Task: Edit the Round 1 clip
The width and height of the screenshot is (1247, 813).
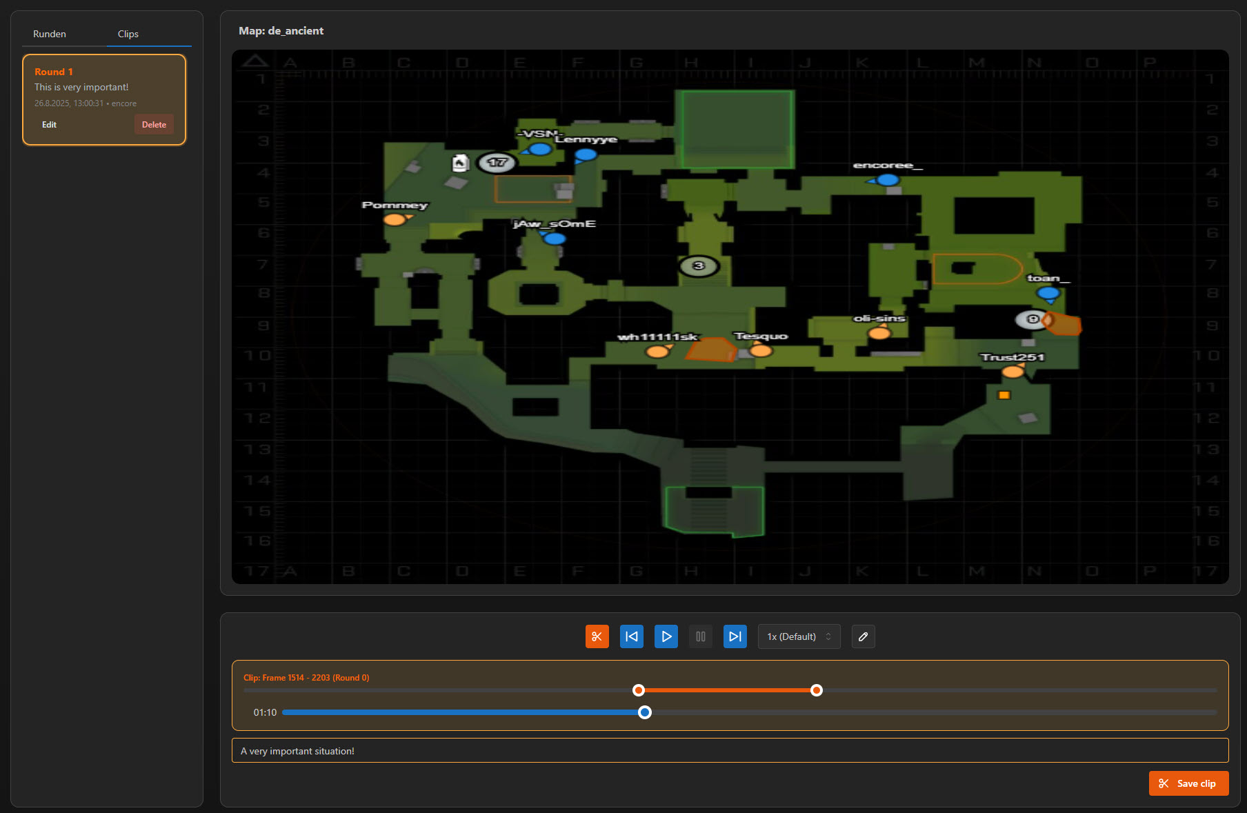Action: pyautogui.click(x=49, y=125)
